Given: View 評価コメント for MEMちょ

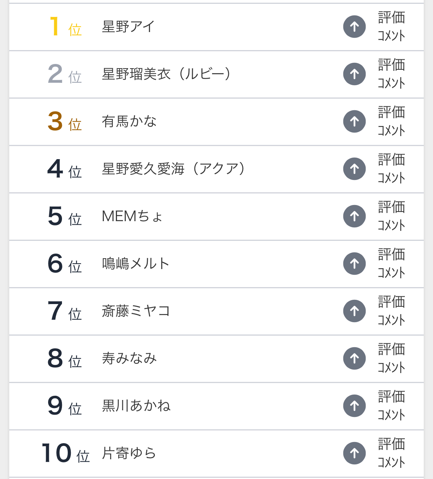Looking at the screenshot, I should pyautogui.click(x=391, y=216).
